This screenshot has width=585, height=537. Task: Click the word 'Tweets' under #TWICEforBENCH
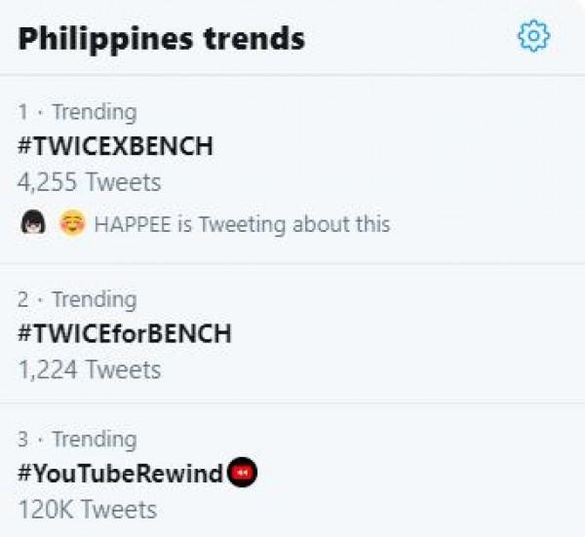pyautogui.click(x=123, y=369)
